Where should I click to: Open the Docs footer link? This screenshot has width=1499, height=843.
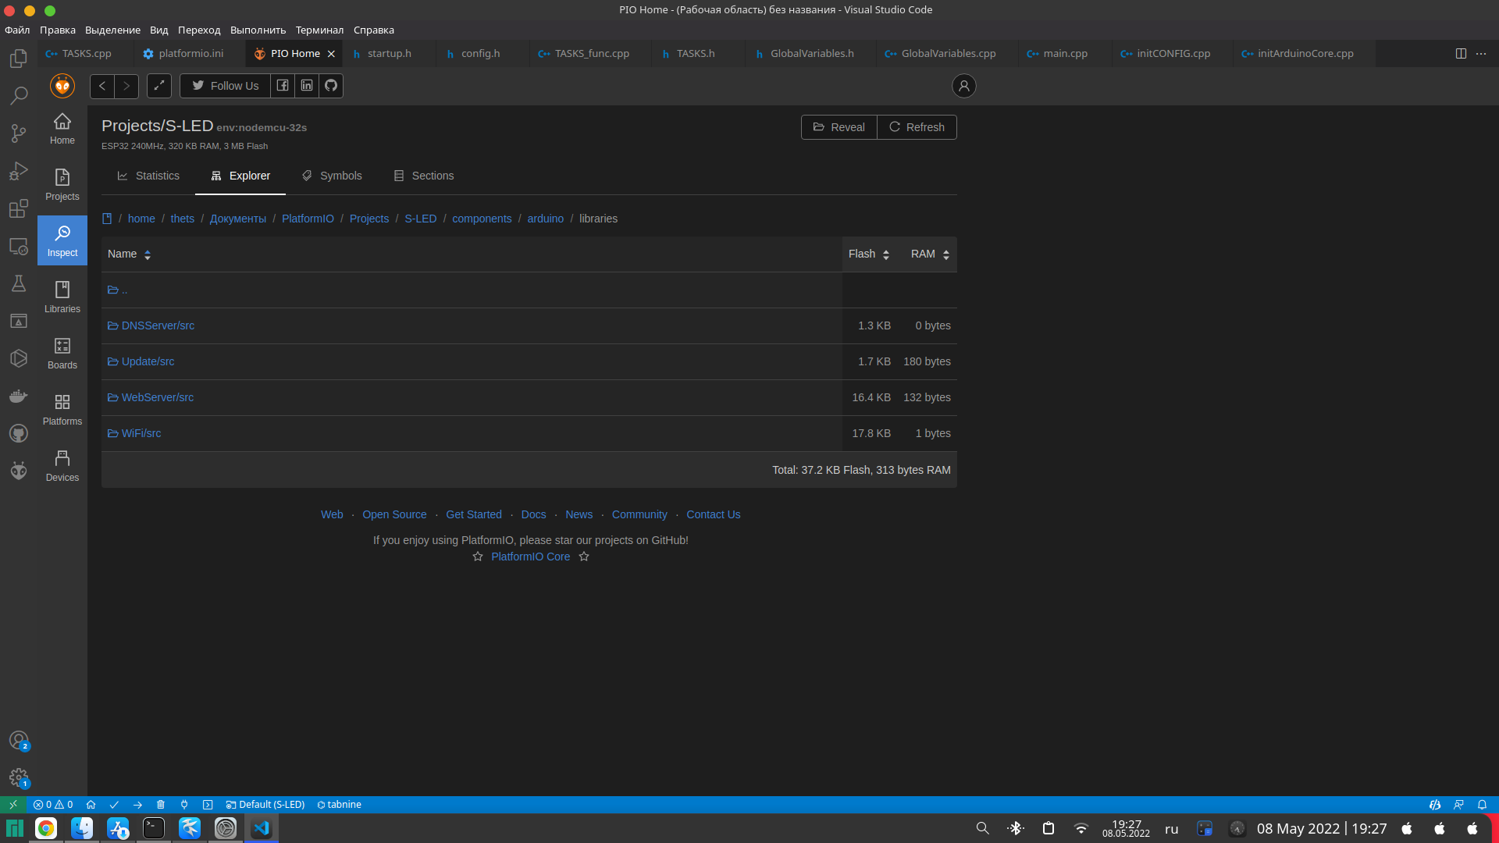click(533, 515)
